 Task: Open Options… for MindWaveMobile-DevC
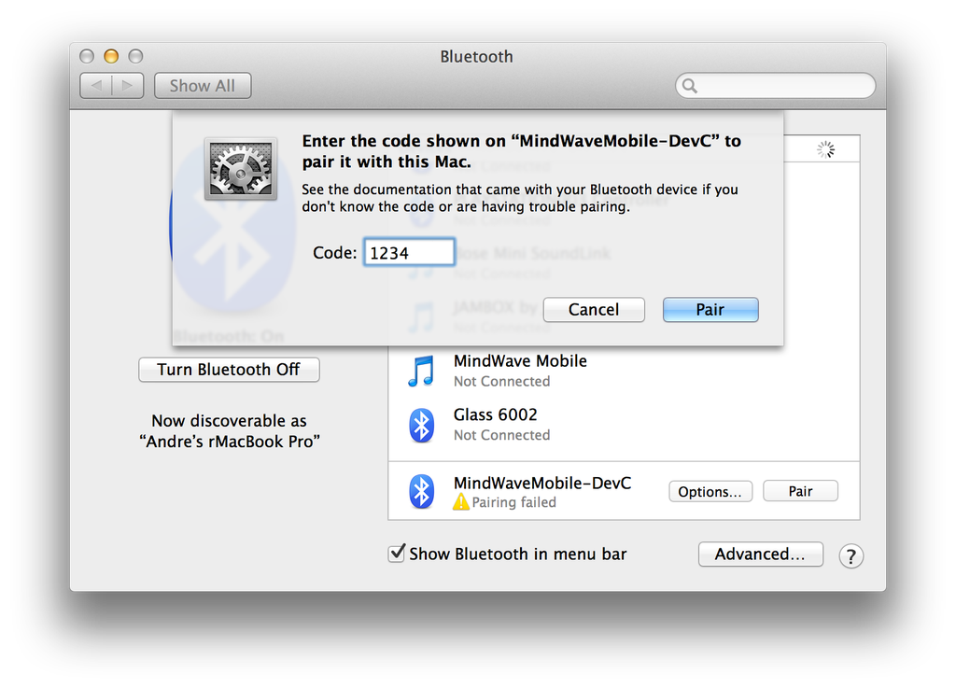point(710,491)
